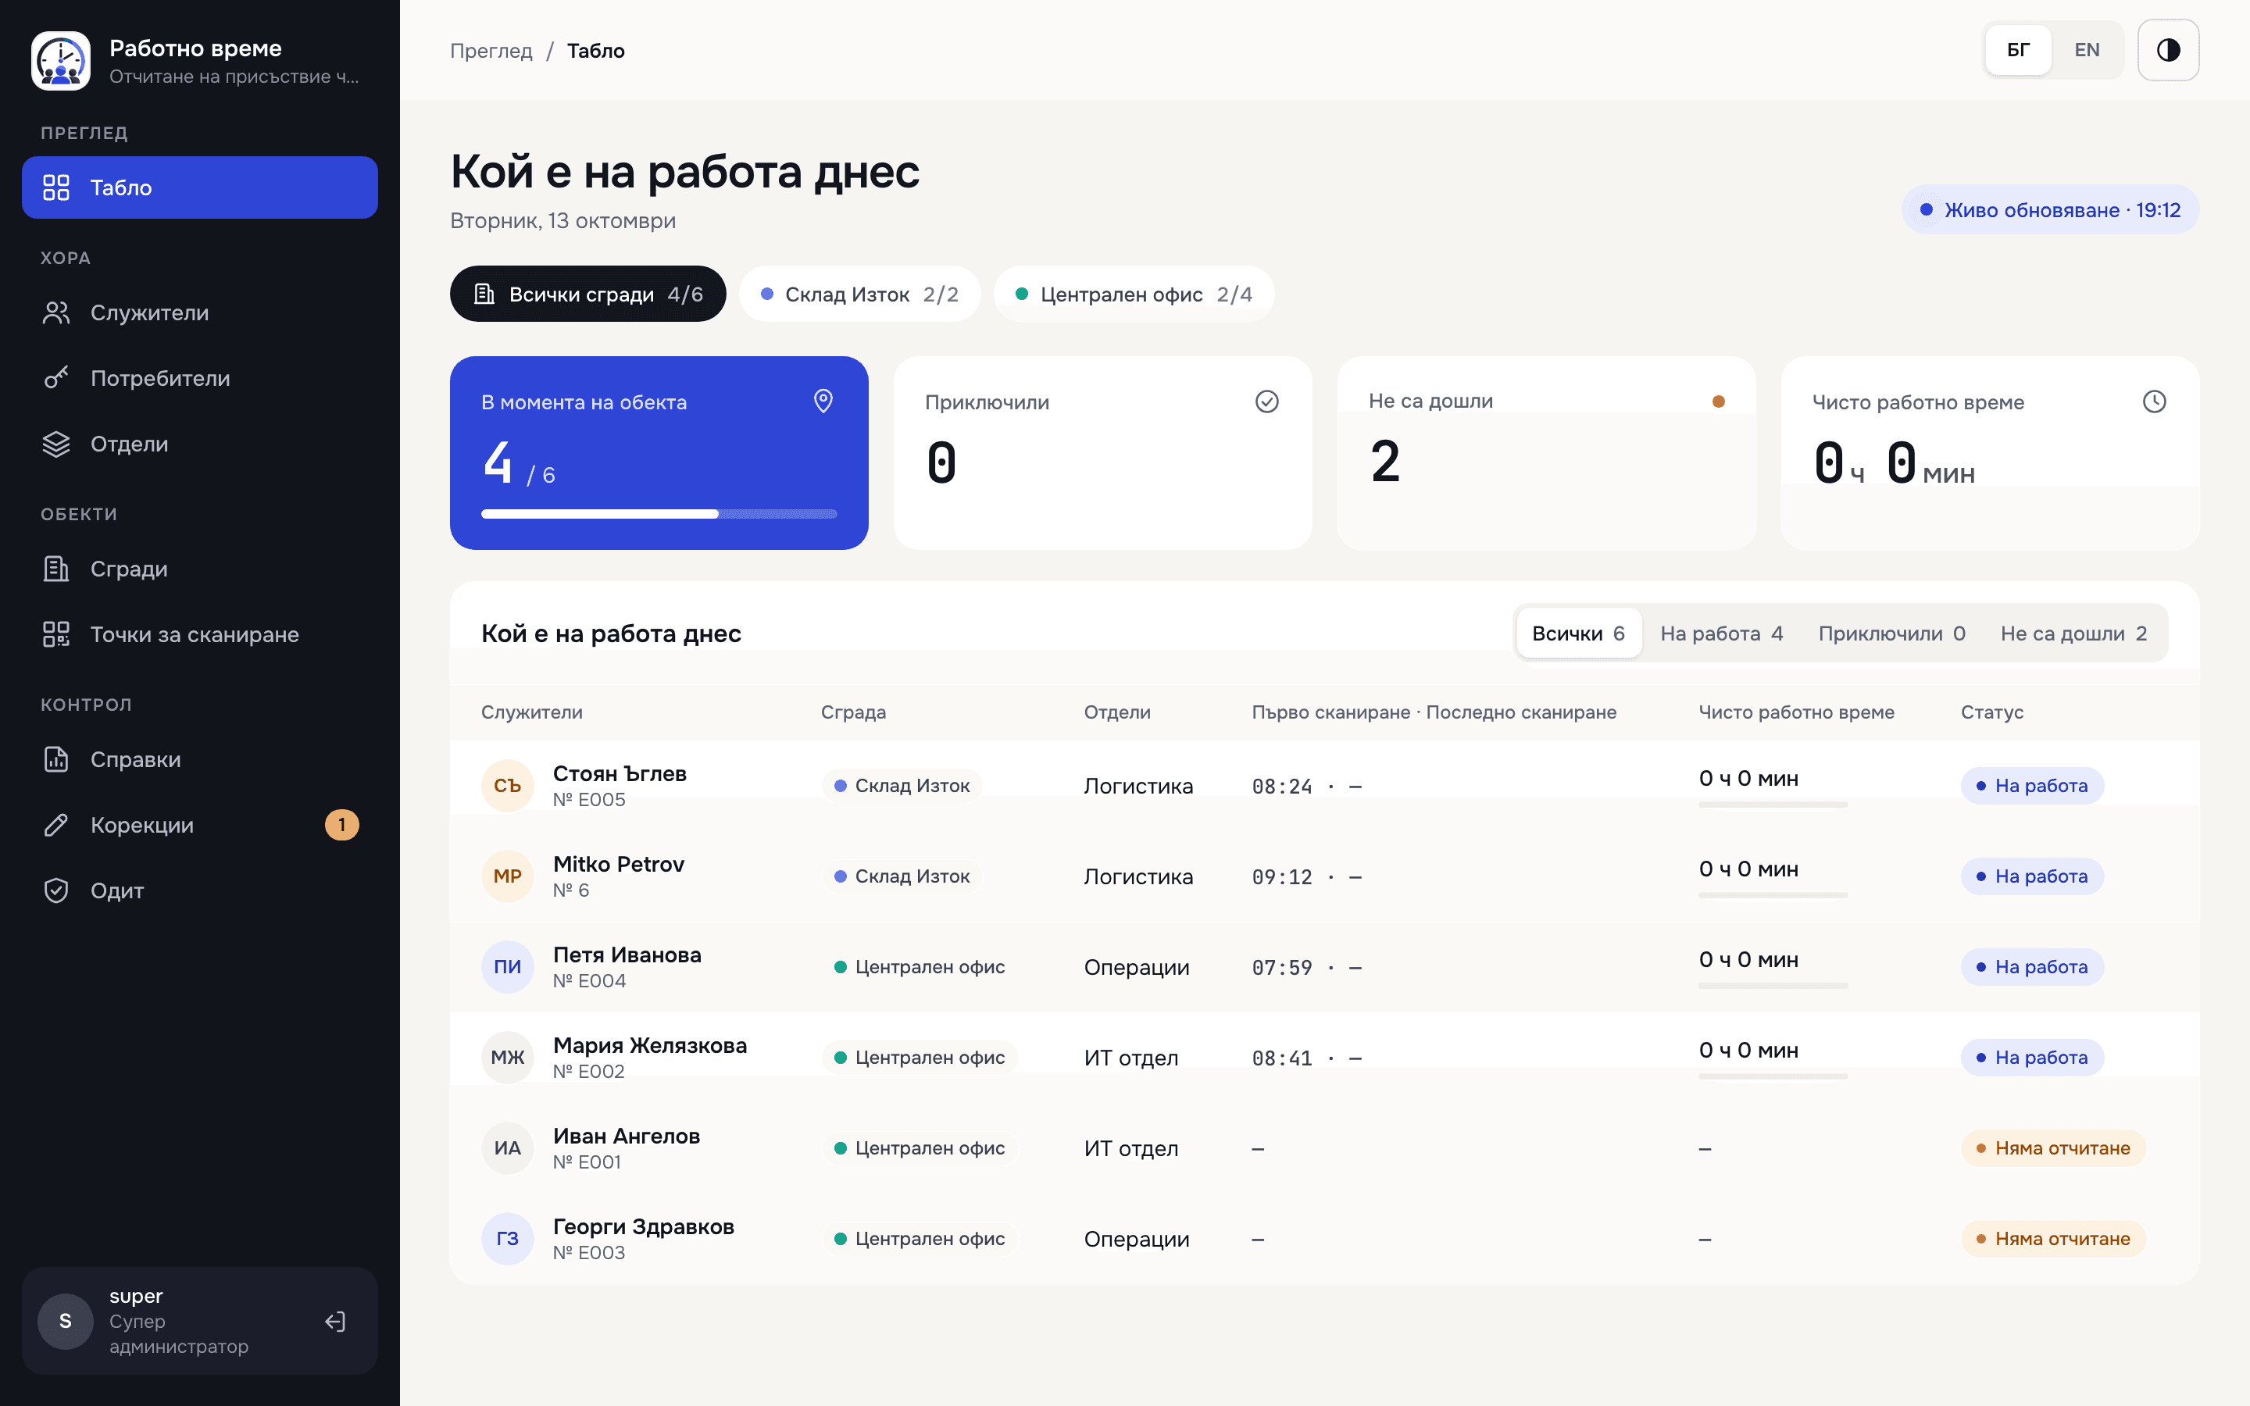Open Служители in the sidebar

pos(200,312)
